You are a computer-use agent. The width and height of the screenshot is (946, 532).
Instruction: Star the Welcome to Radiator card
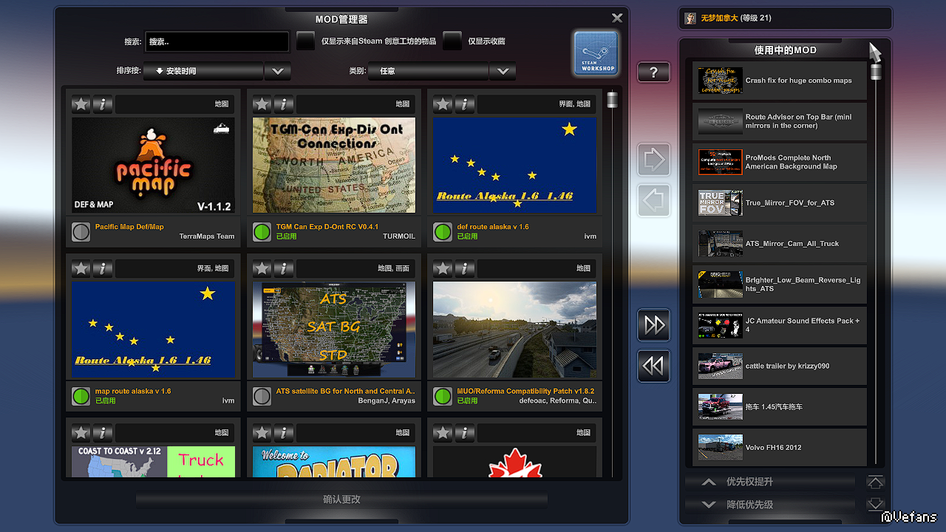tap(262, 432)
